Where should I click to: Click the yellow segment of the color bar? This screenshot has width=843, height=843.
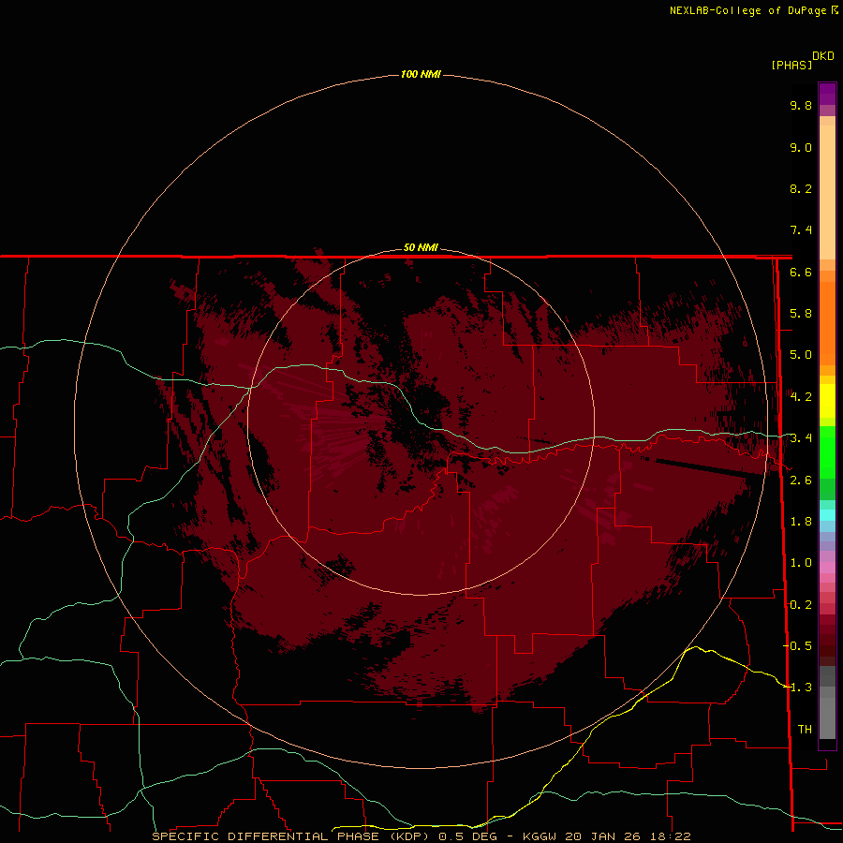click(x=827, y=401)
